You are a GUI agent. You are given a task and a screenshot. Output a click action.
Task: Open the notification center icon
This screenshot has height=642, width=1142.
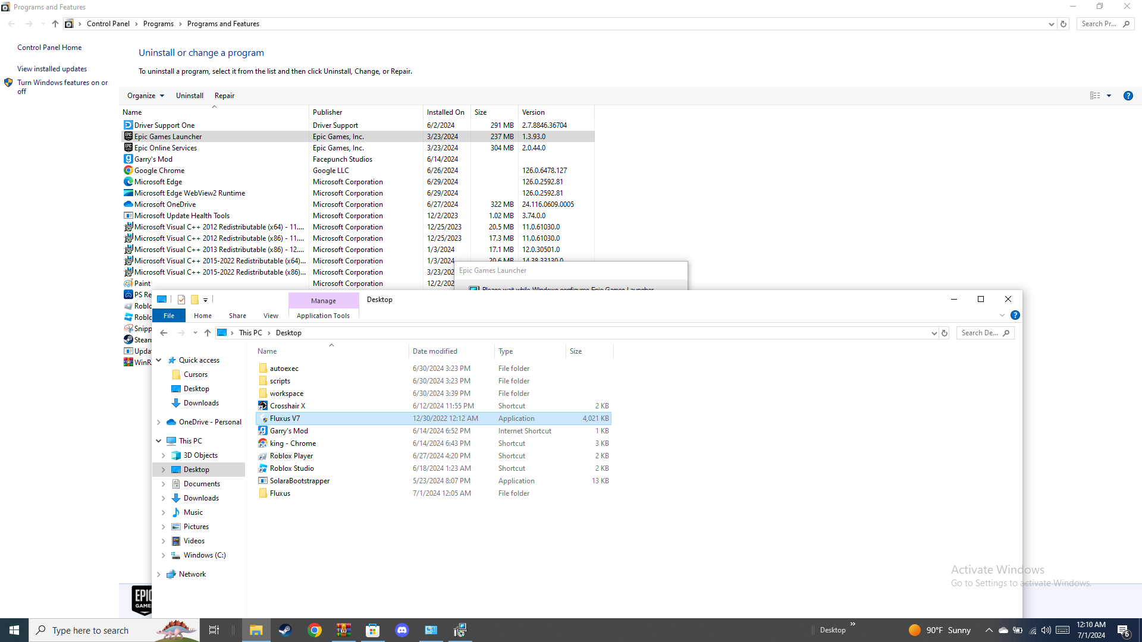1124,630
